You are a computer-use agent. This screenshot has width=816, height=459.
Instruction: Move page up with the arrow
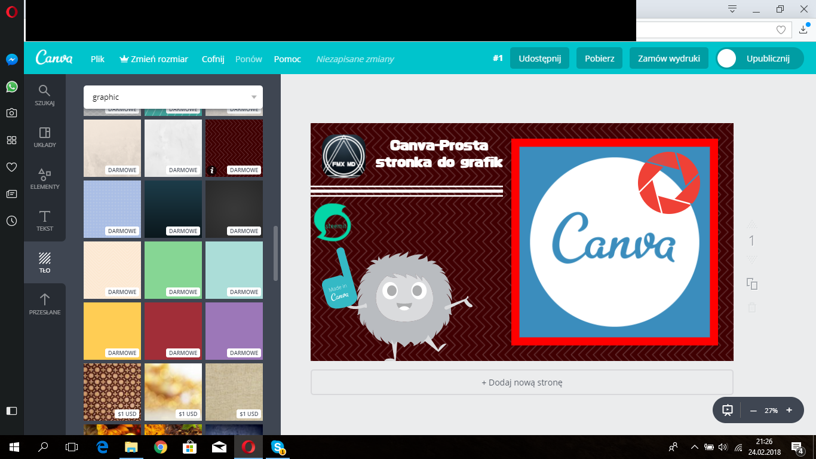click(x=752, y=224)
